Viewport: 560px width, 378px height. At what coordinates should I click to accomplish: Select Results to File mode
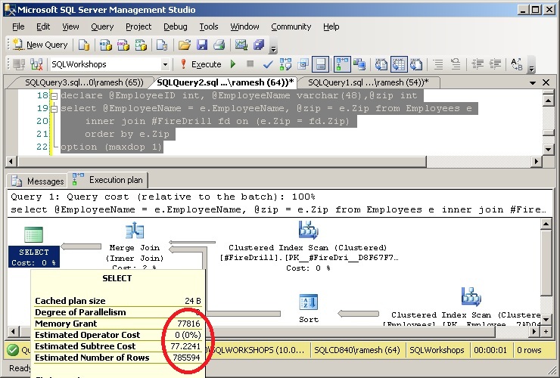tap(416, 64)
